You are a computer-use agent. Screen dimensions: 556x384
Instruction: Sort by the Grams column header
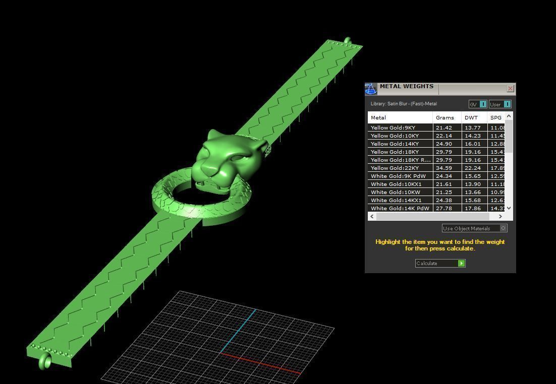[447, 117]
